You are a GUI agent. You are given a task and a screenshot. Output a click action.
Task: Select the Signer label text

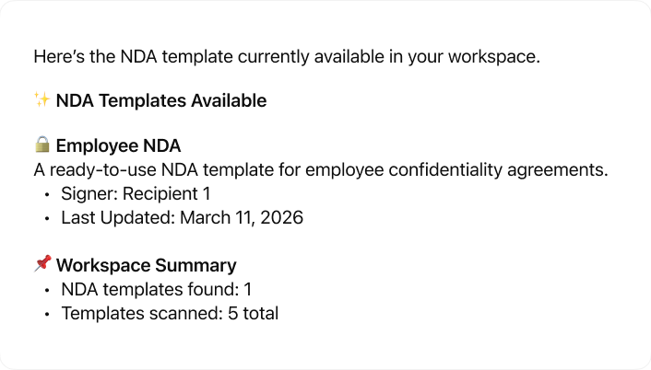pyautogui.click(x=87, y=194)
